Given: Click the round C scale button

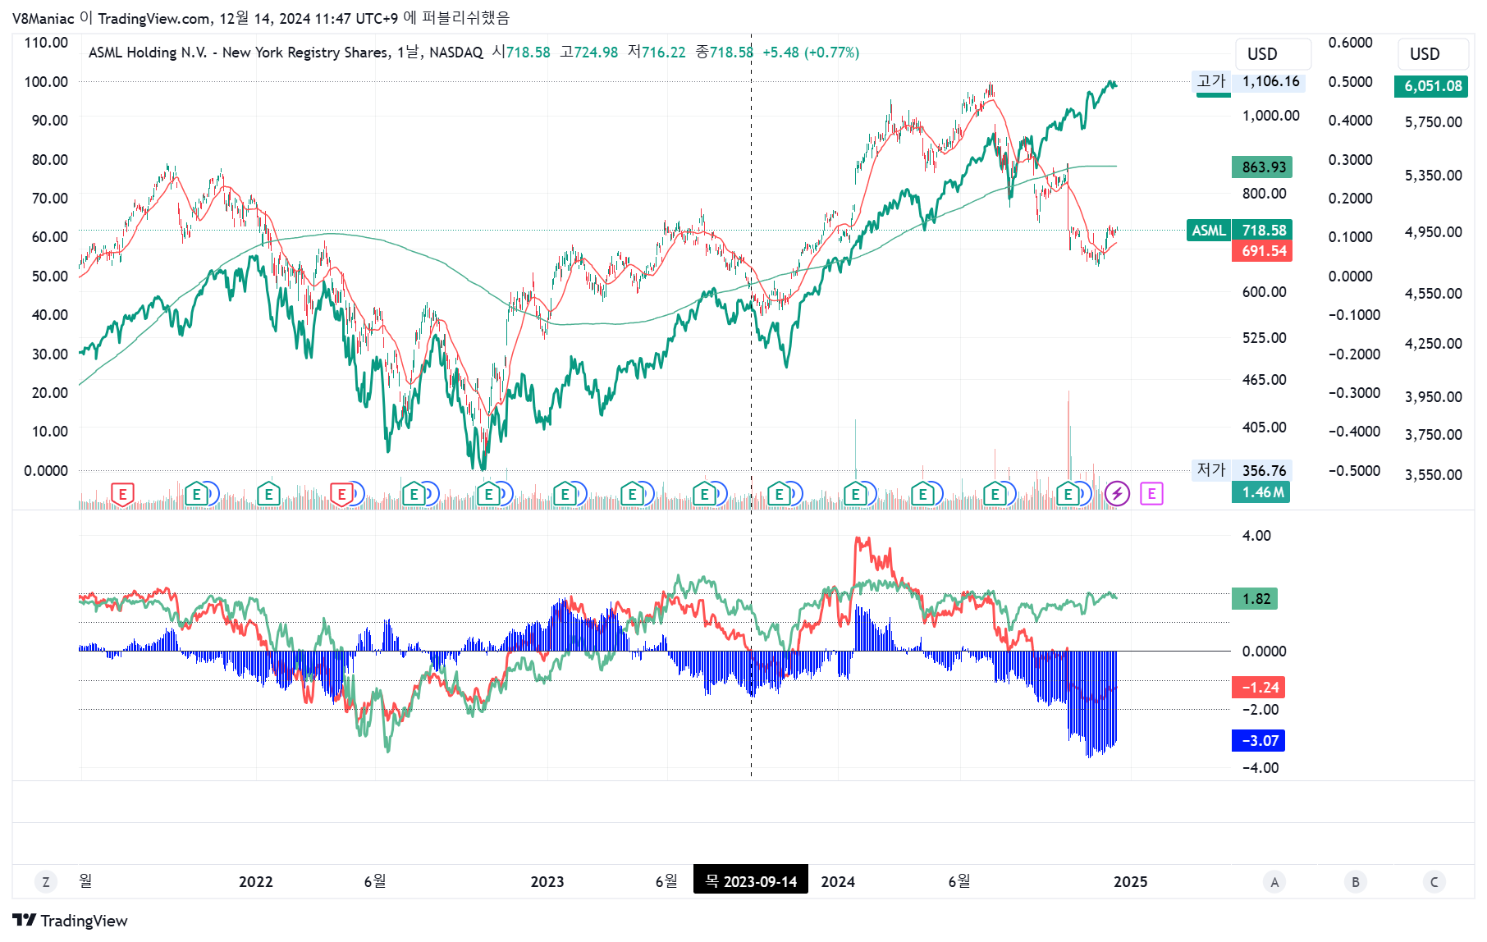Looking at the screenshot, I should [x=1434, y=882].
